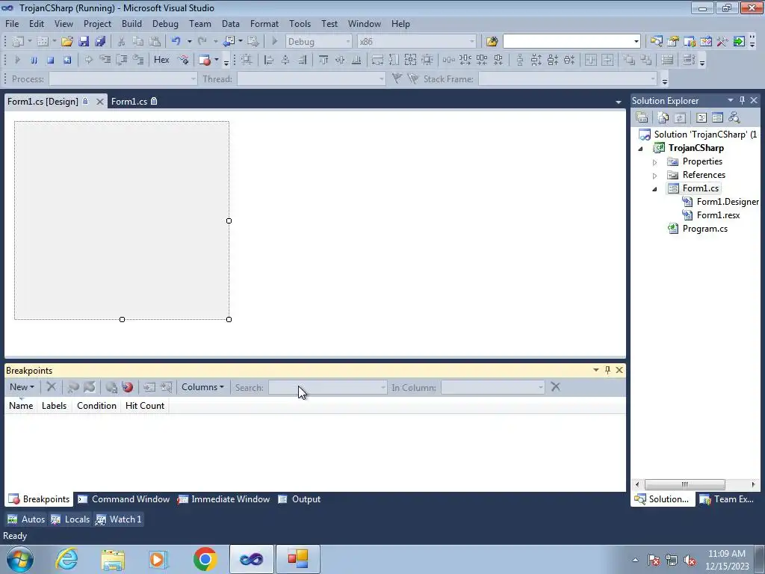The width and height of the screenshot is (765, 574).
Task: Open Google Chrome from the taskbar
Action: (x=205, y=559)
